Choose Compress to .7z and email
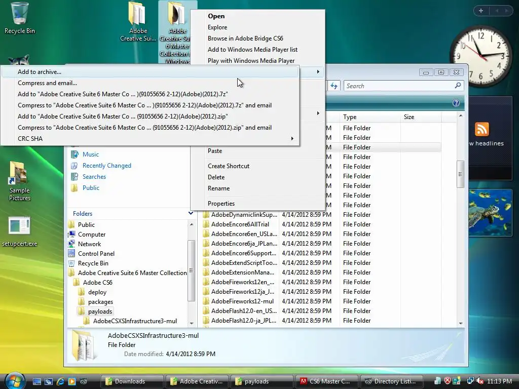519x389 pixels. coord(150,105)
